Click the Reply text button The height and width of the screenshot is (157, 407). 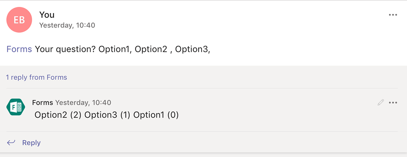[31, 143]
